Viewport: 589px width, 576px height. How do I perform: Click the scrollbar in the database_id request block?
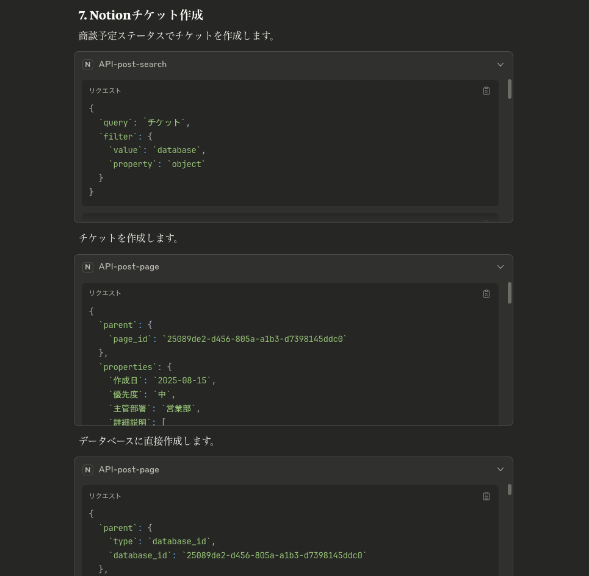coord(510,489)
